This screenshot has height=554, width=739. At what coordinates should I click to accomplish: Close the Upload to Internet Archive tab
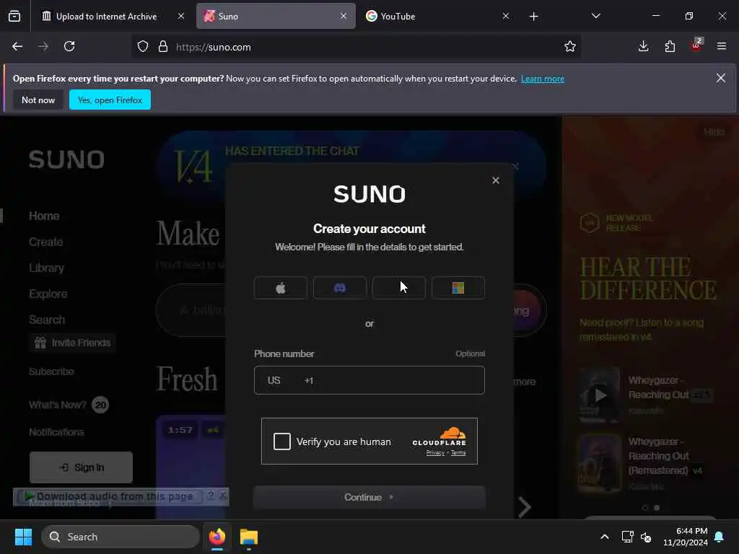[x=181, y=16]
